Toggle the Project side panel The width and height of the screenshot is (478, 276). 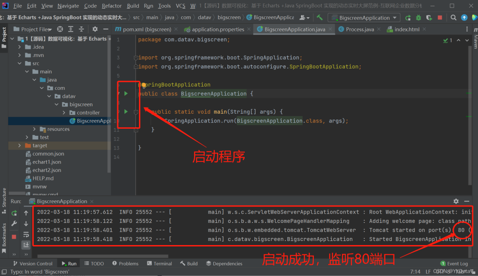click(4, 38)
